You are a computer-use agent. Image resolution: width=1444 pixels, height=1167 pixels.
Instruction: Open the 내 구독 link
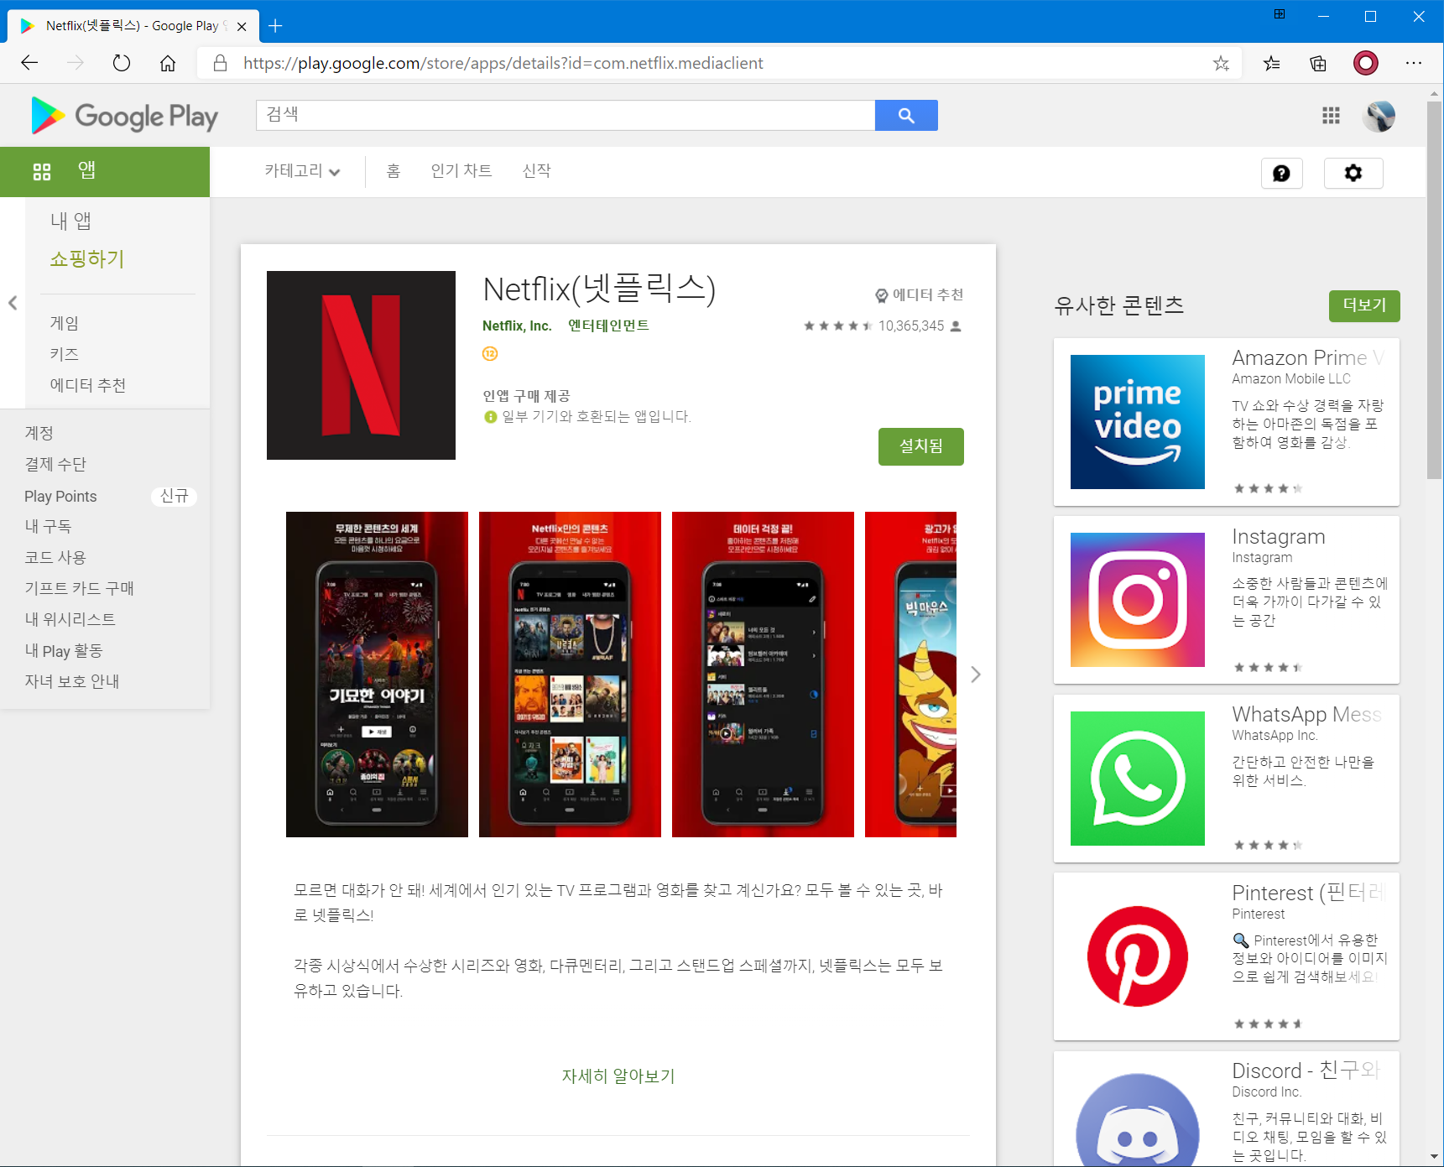[48, 526]
